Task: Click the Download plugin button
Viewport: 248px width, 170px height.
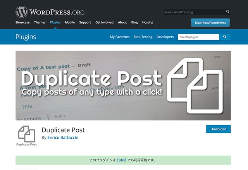Action: click(x=218, y=129)
